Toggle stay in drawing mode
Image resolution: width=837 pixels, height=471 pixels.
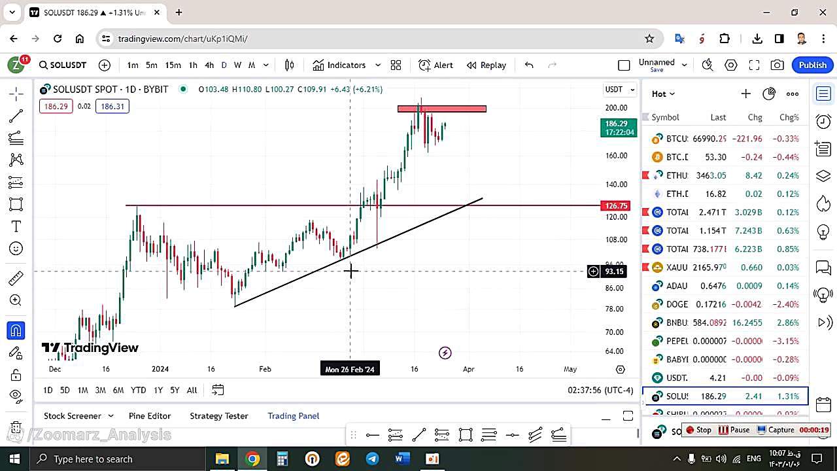[16, 353]
